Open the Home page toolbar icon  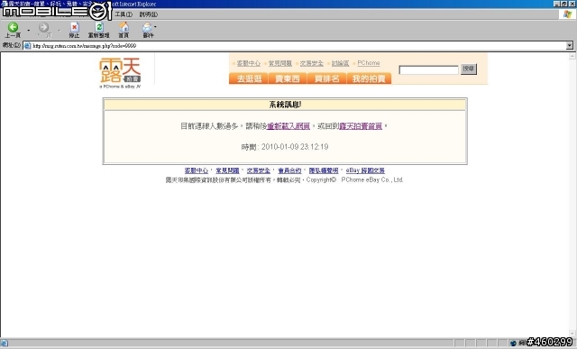pos(124,30)
